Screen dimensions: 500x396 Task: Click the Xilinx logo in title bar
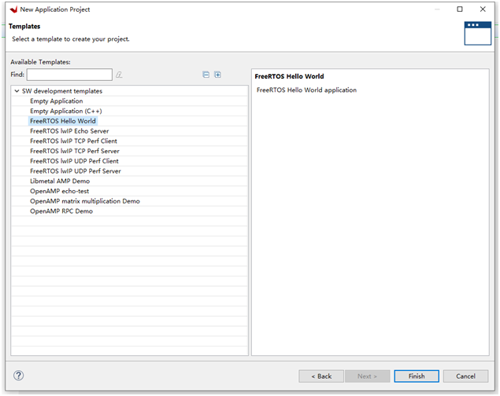point(13,9)
